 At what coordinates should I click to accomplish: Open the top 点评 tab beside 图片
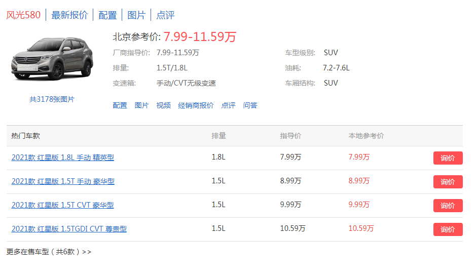[165, 15]
